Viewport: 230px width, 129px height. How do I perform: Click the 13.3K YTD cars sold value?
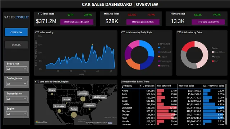point(178,21)
